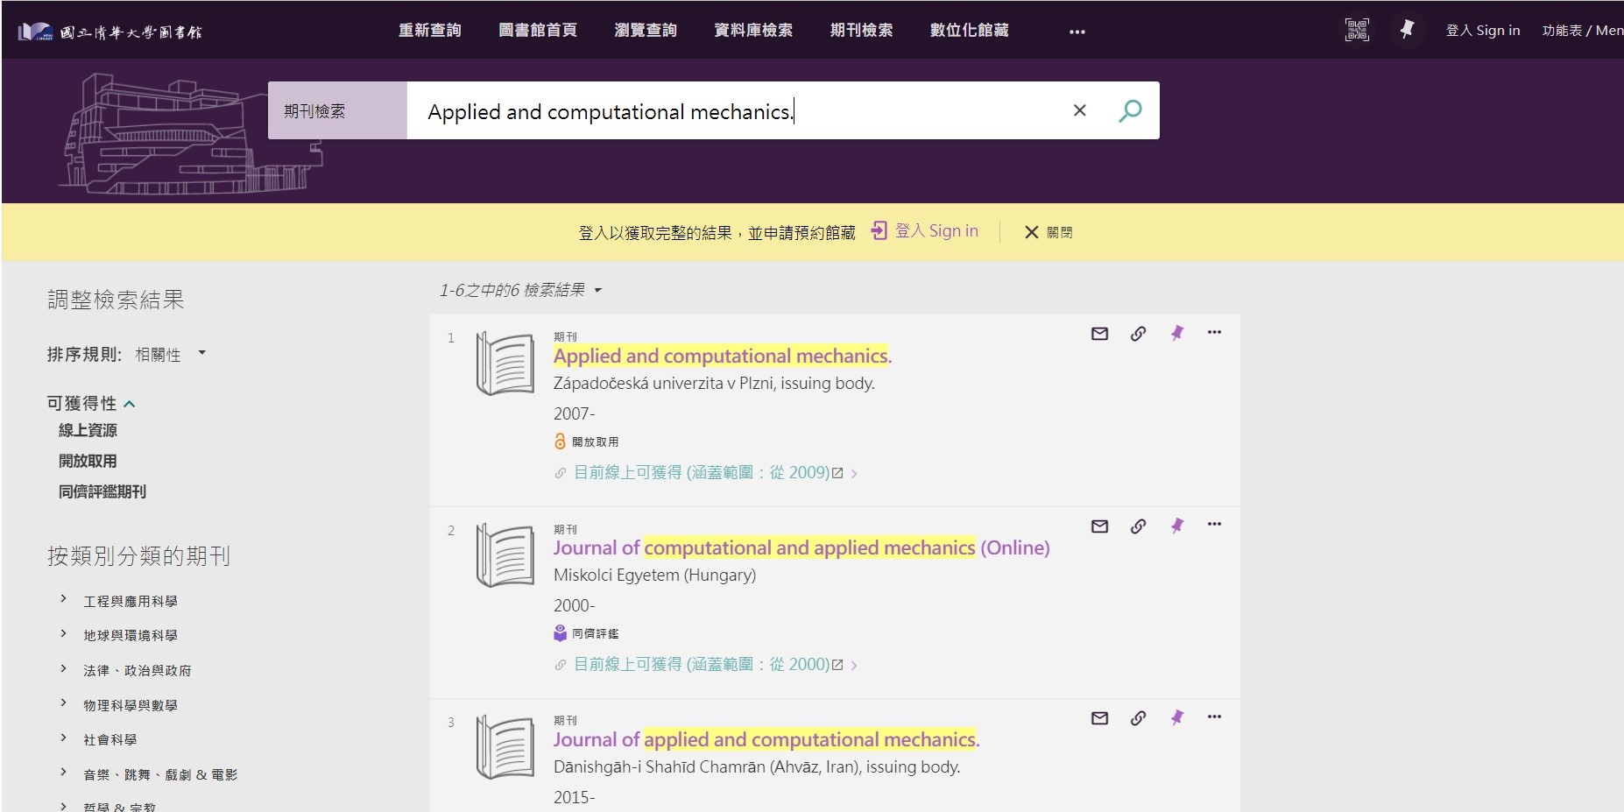Open the sort order 相關性 dropdown
This screenshot has height=812, width=1624.
click(170, 354)
